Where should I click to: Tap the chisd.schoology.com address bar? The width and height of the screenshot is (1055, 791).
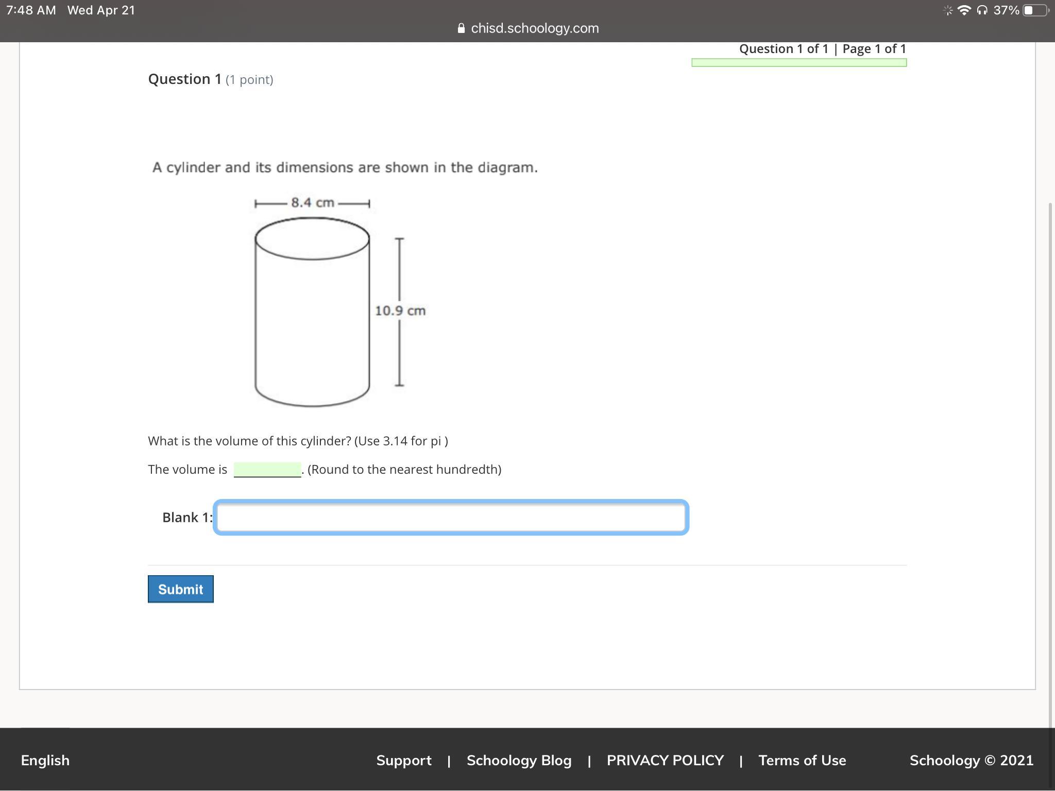[x=534, y=28]
